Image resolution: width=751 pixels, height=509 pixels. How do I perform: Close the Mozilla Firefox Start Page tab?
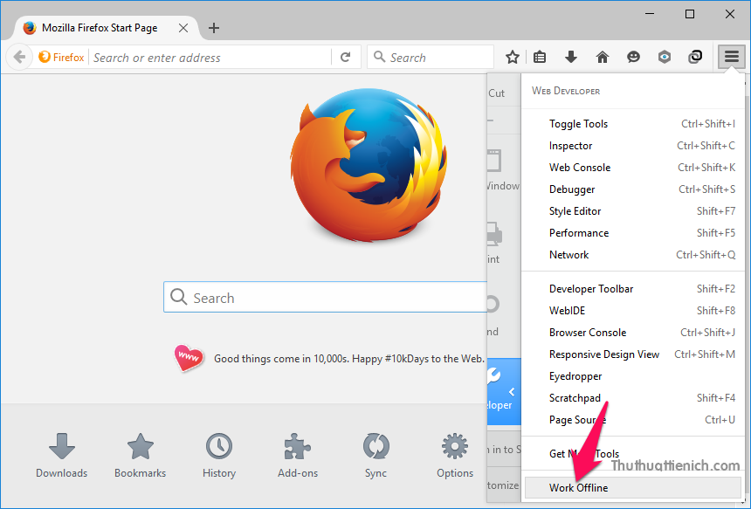click(183, 28)
